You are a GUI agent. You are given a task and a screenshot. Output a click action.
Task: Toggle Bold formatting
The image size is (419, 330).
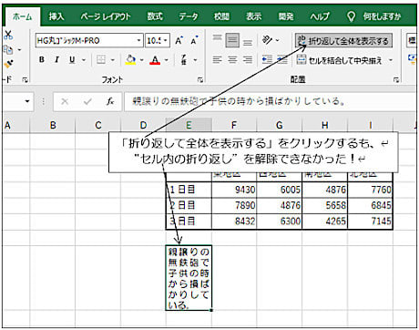(x=42, y=60)
